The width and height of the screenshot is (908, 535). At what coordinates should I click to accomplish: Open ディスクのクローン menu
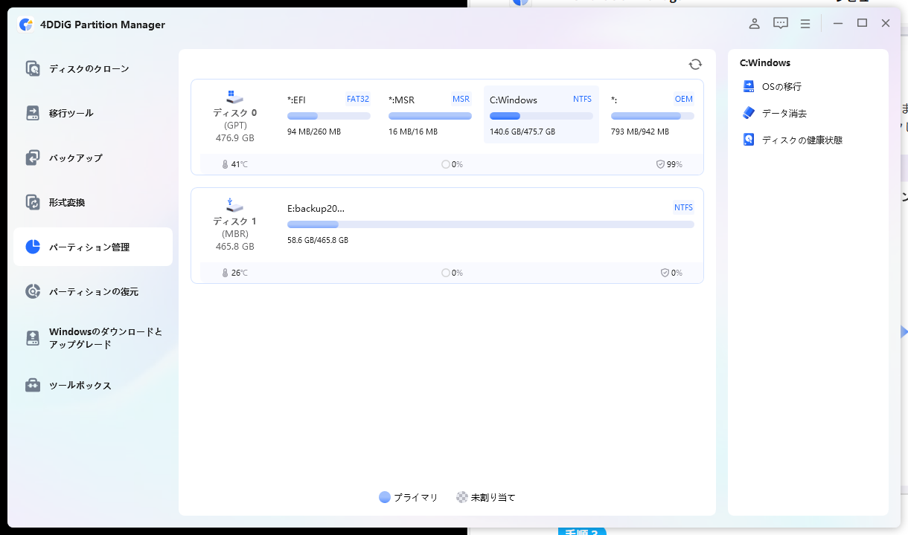coord(89,69)
